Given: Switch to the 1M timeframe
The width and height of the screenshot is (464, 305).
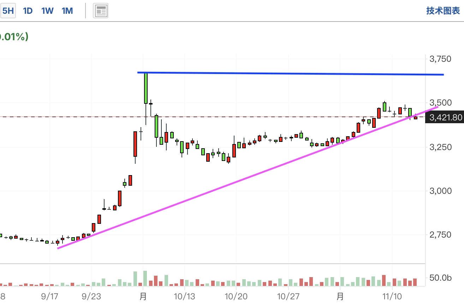Looking at the screenshot, I should [x=67, y=11].
